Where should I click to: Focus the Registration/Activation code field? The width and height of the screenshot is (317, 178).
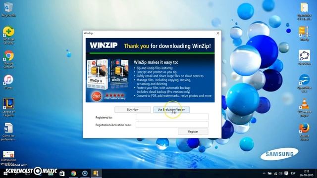[x=172, y=125]
